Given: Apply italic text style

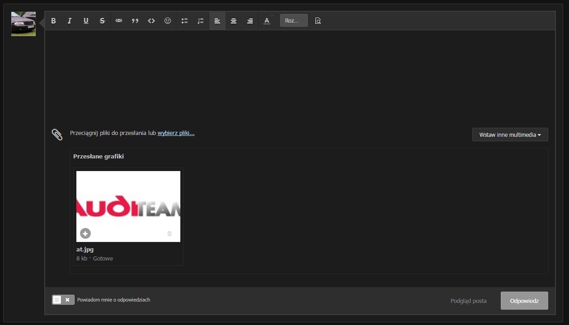Looking at the screenshot, I should coord(70,21).
